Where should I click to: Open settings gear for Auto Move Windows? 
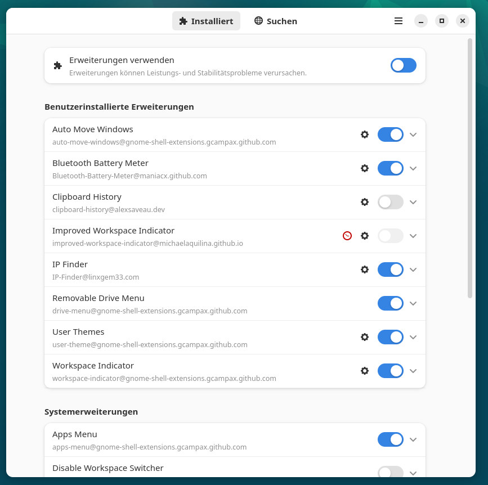tap(365, 134)
